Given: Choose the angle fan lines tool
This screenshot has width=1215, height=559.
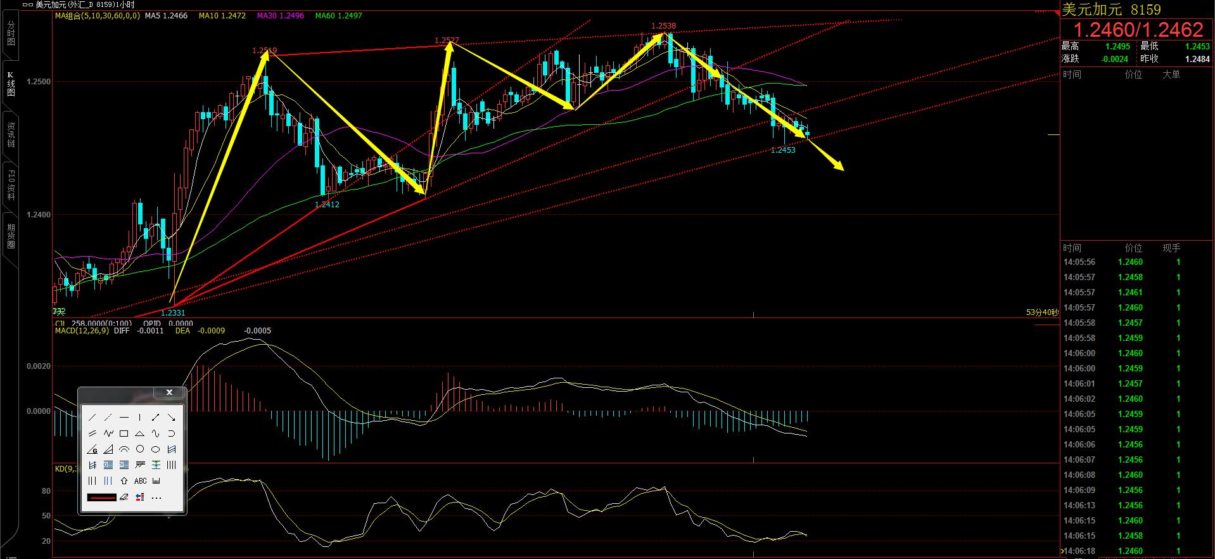Looking at the screenshot, I should click(x=108, y=449).
